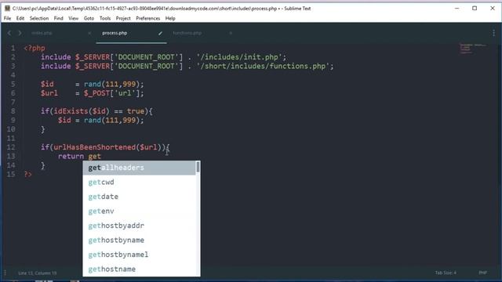Switch to the index.php tab
Viewport: 502px width, 282px height.
tap(42, 33)
